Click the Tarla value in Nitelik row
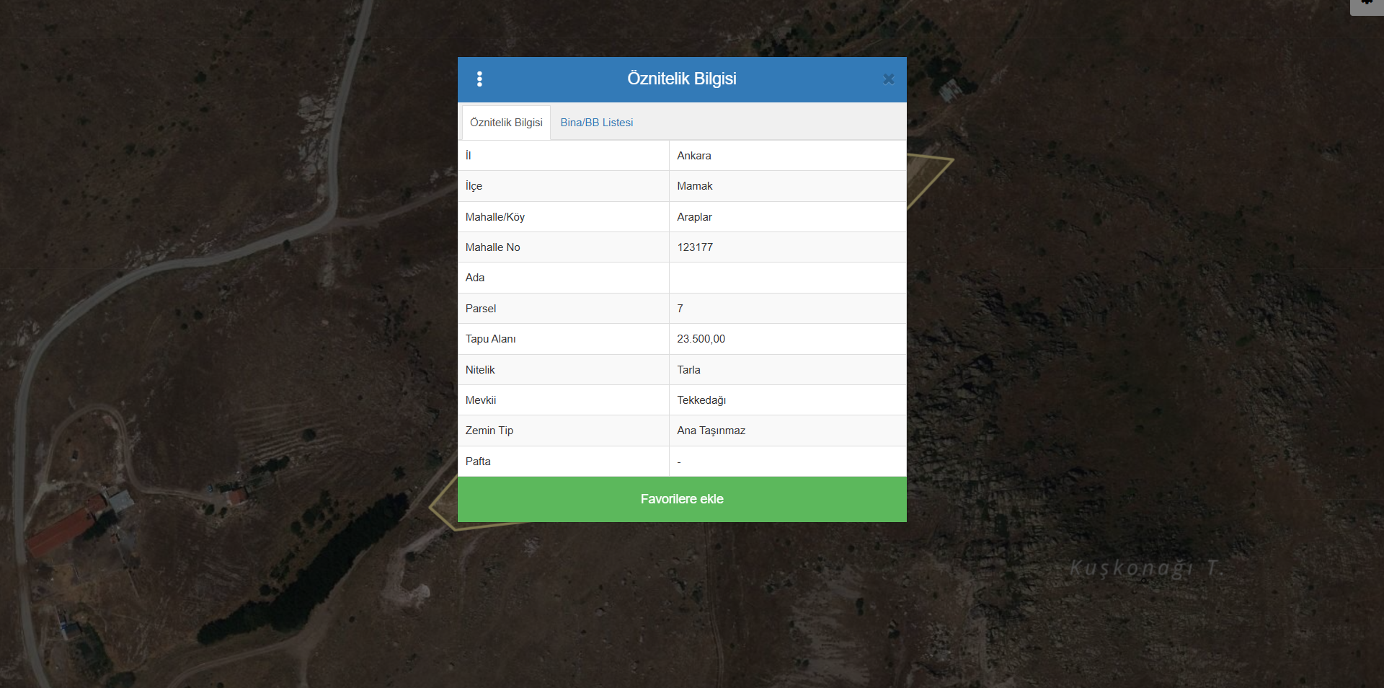The image size is (1384, 688). 688,370
